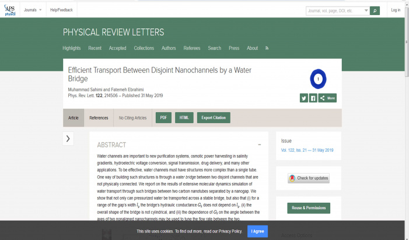Open the Help/Feedback link
Viewport: 409px width, 240px height.
click(61, 10)
